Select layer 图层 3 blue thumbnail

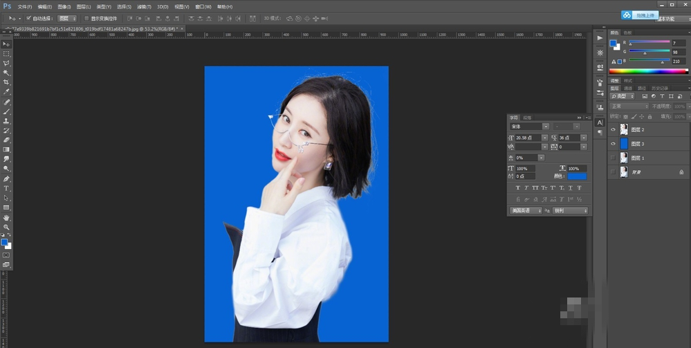[624, 144]
